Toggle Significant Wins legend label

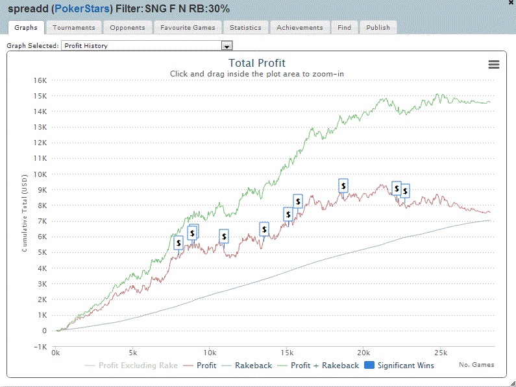click(406, 366)
